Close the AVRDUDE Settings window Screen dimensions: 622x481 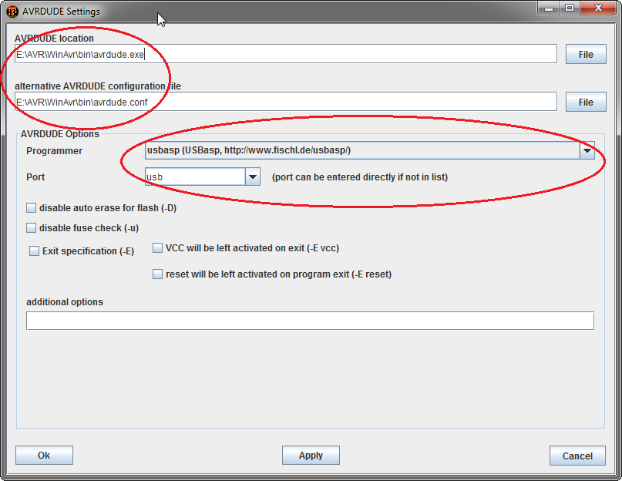click(598, 8)
